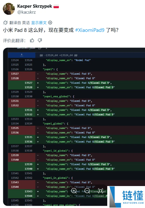Viewport: 145px width, 208px height.
Task: Click the 链懂 neatdown.com logo
Action: 126,197
